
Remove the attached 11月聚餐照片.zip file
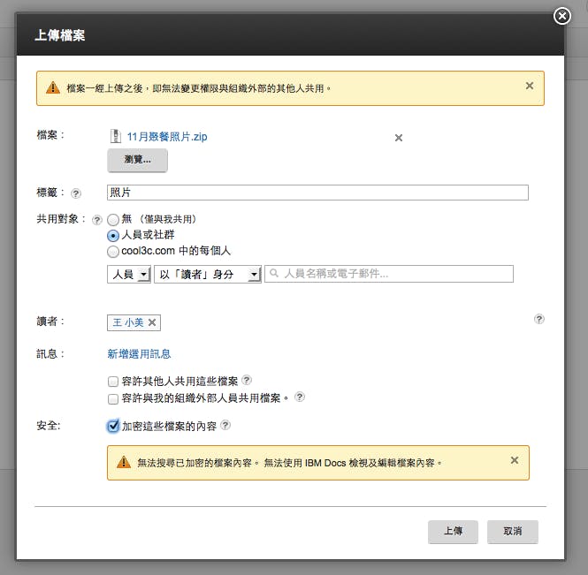click(x=399, y=138)
